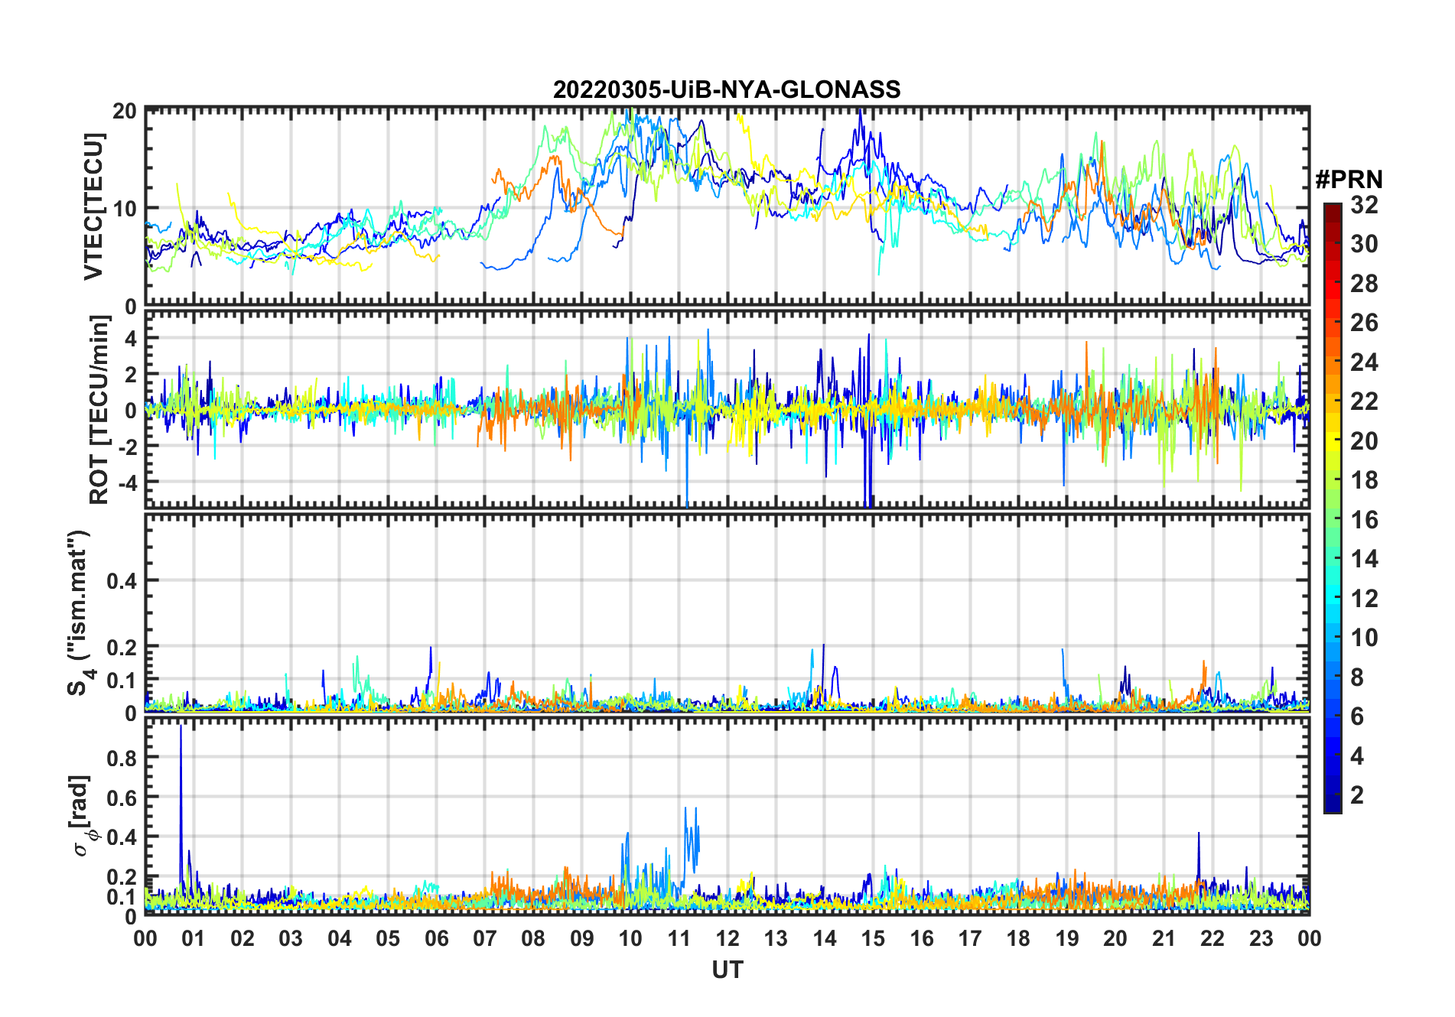Click colorbar tick label 10

click(1364, 638)
